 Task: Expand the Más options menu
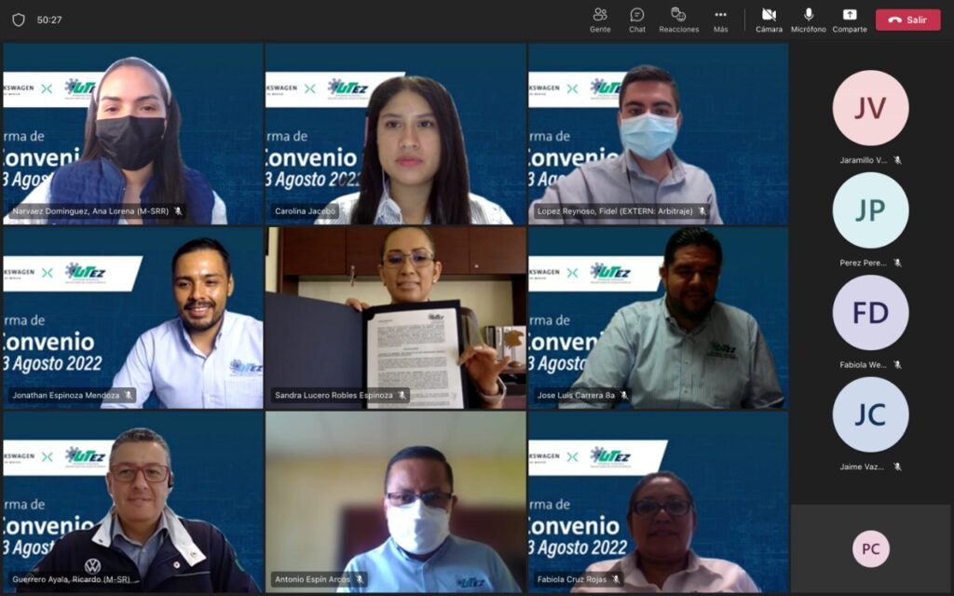point(720,19)
